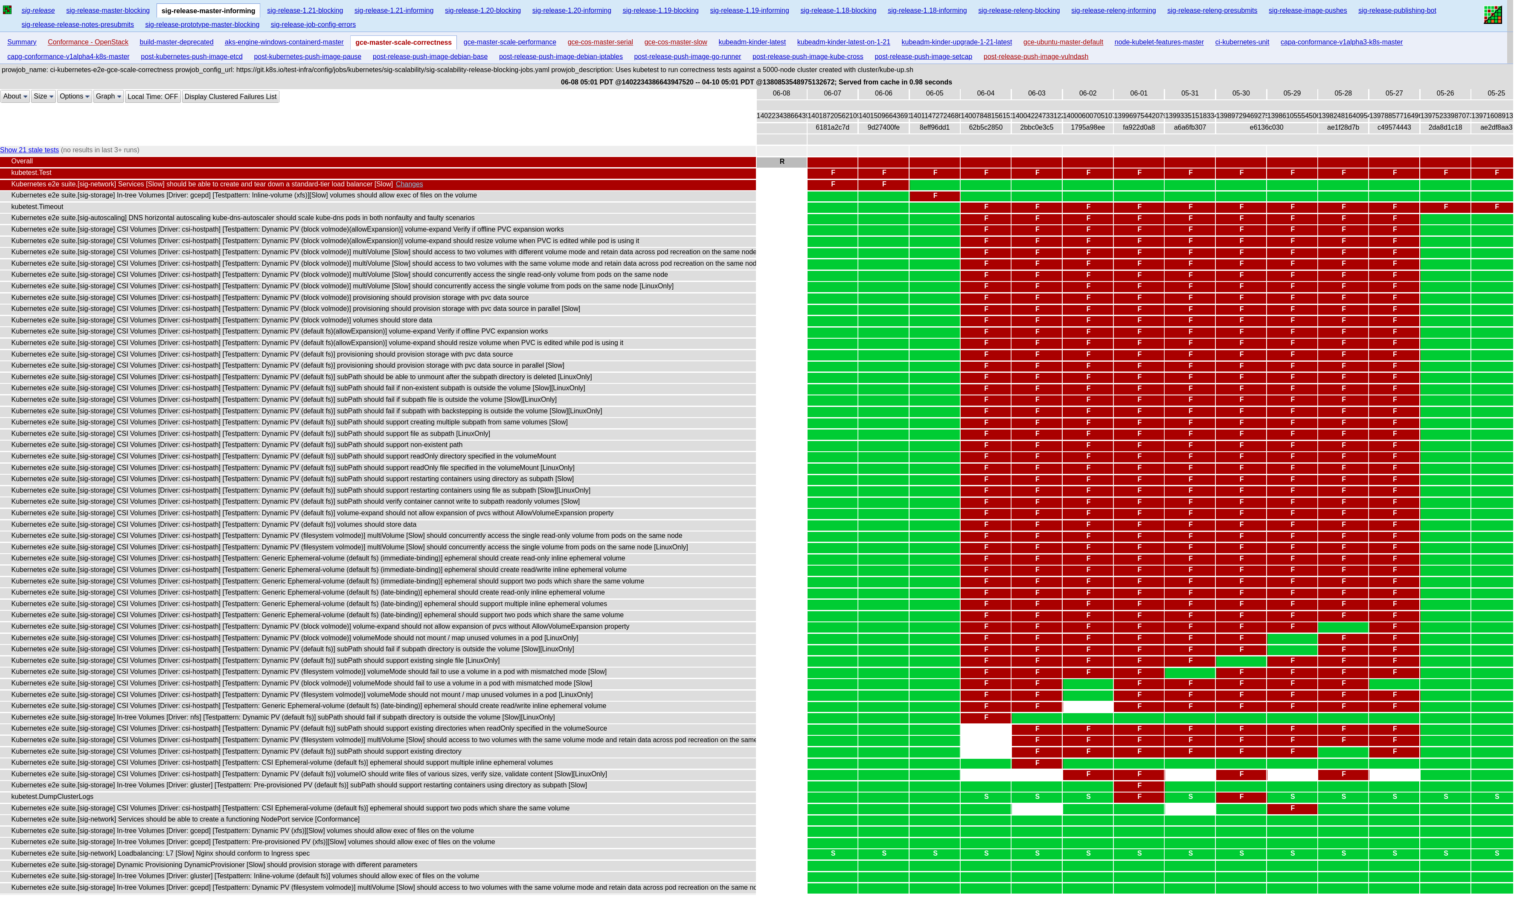Click the 'kubetest.Test' row name
This screenshot has width=1517, height=897.
pos(32,173)
